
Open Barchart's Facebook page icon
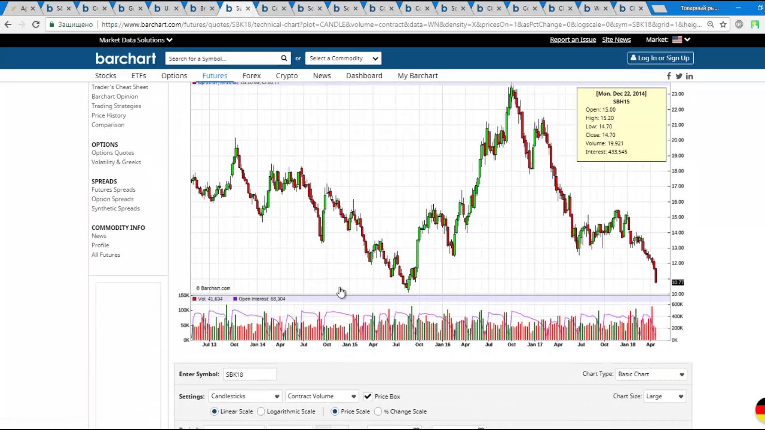pos(669,76)
